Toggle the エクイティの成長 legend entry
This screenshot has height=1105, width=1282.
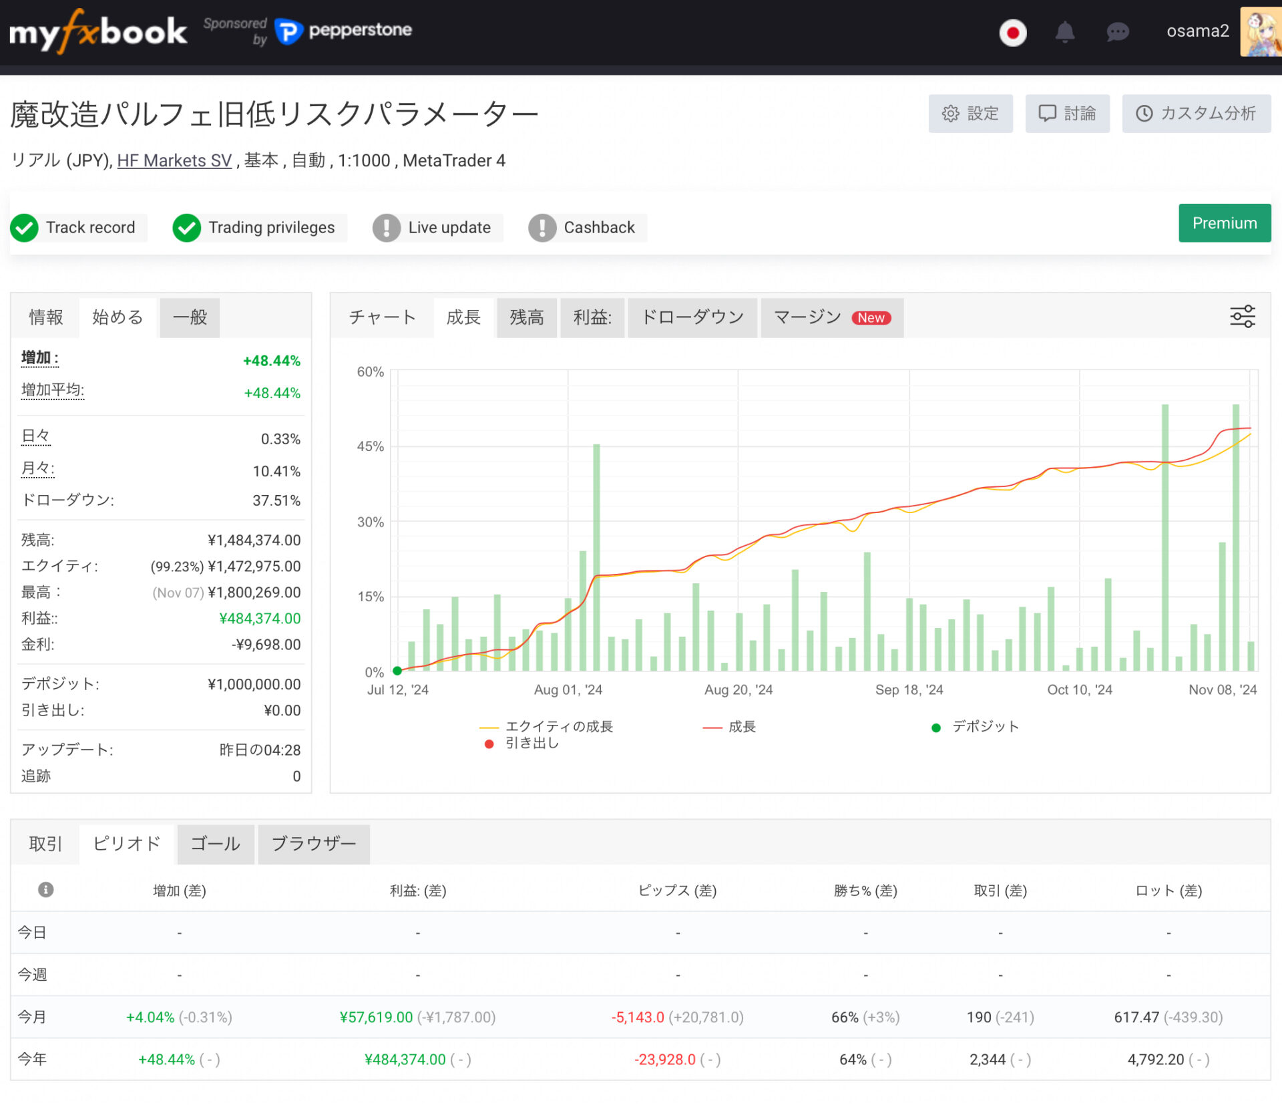[547, 726]
